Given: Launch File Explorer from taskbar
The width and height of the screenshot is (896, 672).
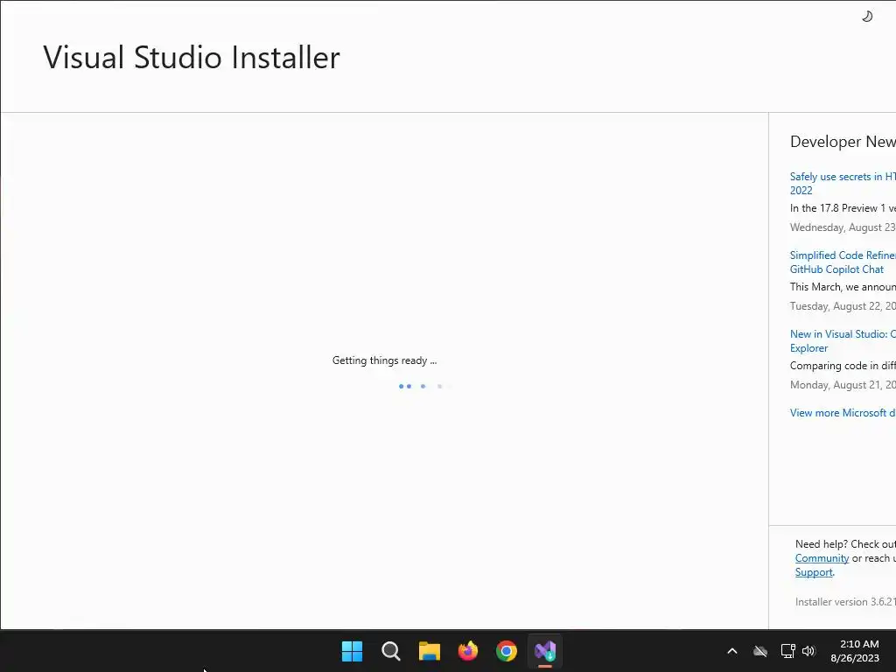Looking at the screenshot, I should 429,651.
